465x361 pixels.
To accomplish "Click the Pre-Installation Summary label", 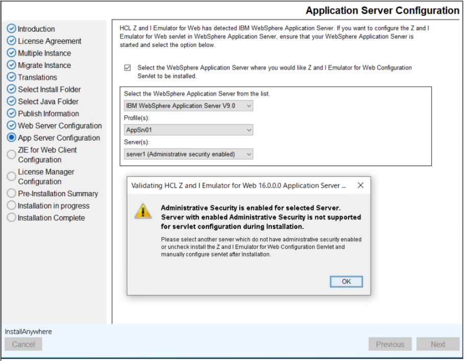I will point(58,194).
